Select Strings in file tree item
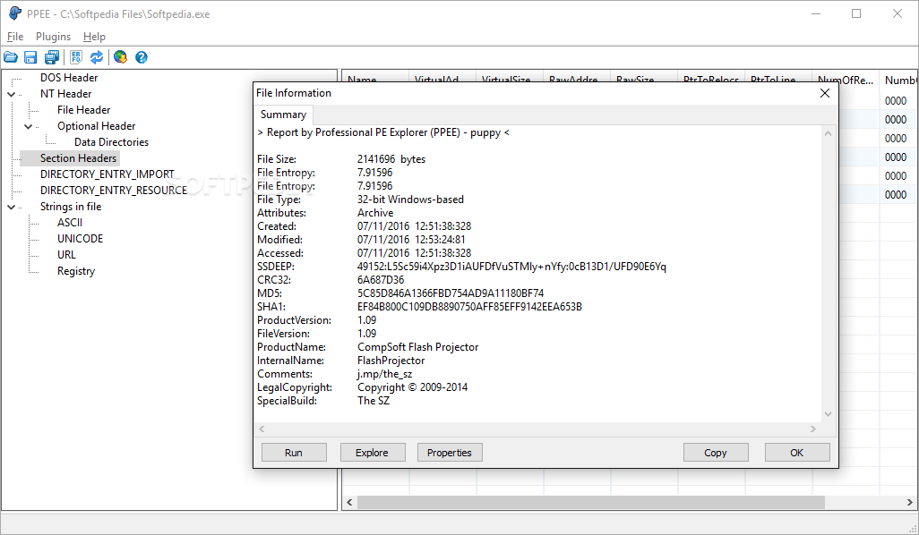Screen dimensions: 919x535 point(71,207)
